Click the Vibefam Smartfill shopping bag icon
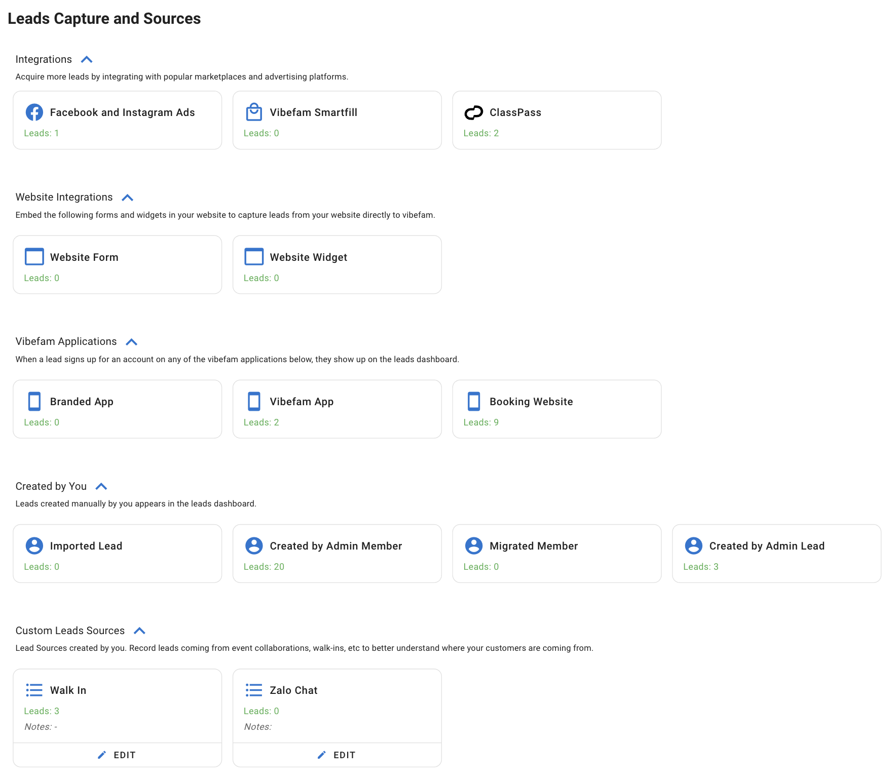This screenshot has width=896, height=781. 254,112
